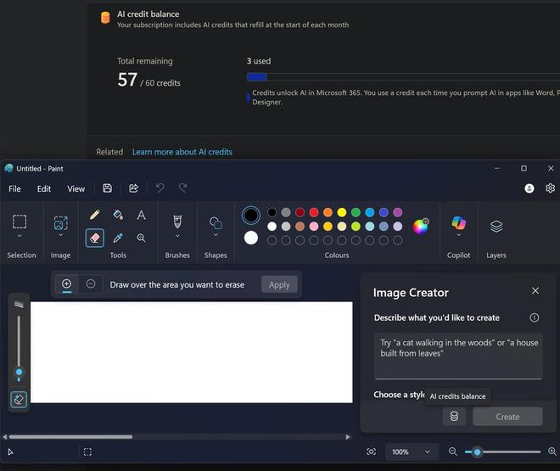Open Paint settings gear
Image resolution: width=560 pixels, height=471 pixels.
[x=550, y=188]
